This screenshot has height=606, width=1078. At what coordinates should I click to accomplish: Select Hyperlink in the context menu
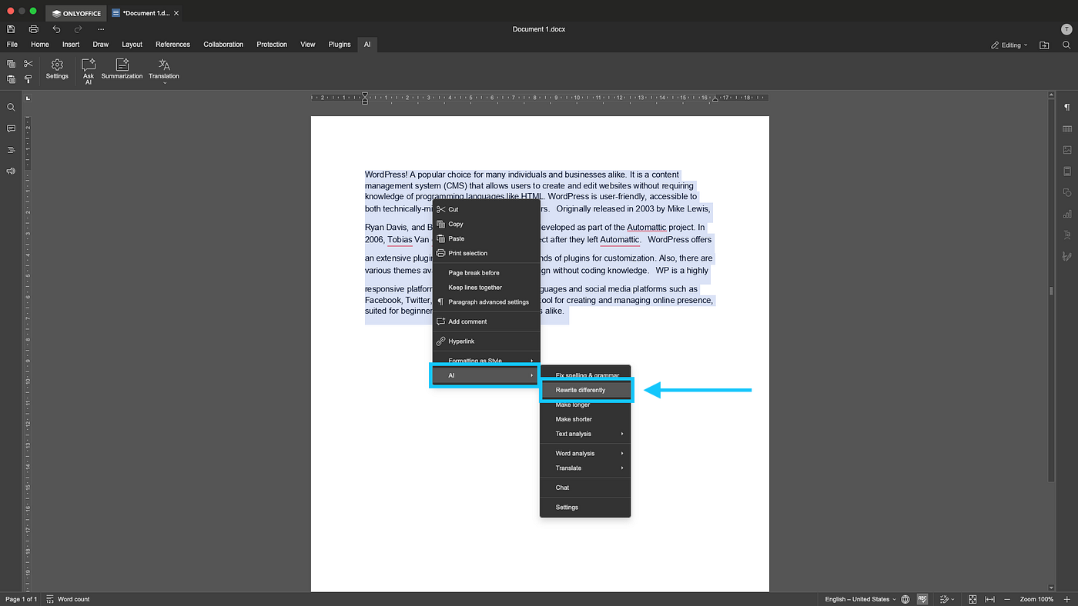point(486,341)
